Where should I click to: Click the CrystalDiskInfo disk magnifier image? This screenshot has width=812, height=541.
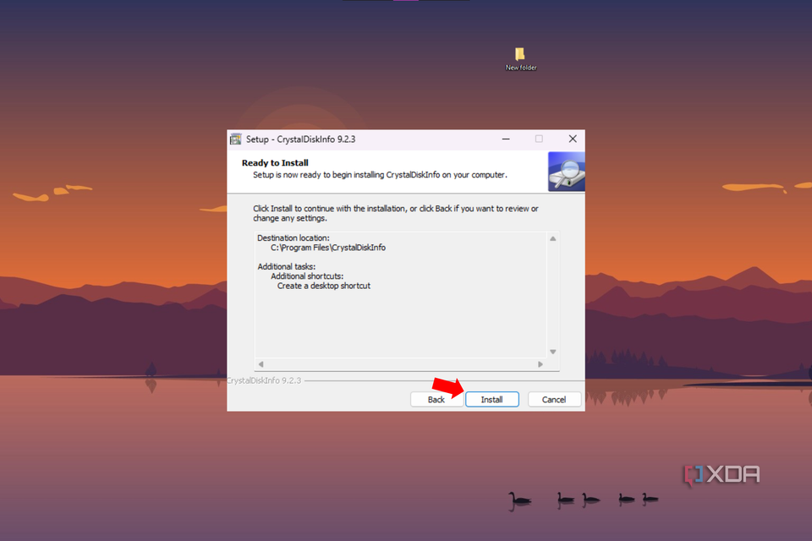[x=567, y=172]
